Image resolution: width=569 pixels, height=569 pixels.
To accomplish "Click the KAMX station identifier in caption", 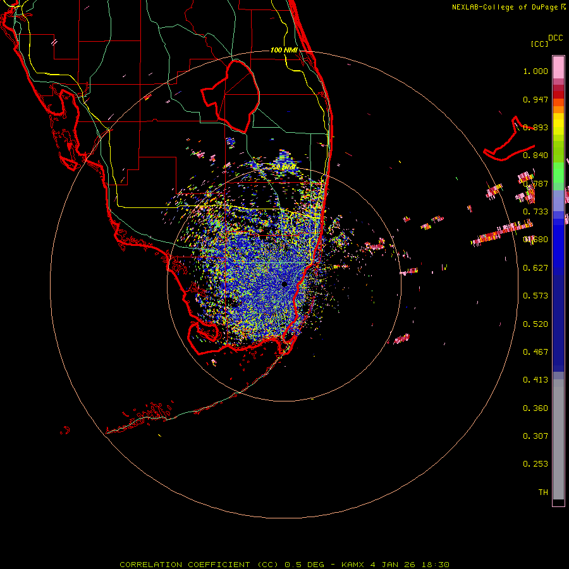I will point(353,565).
